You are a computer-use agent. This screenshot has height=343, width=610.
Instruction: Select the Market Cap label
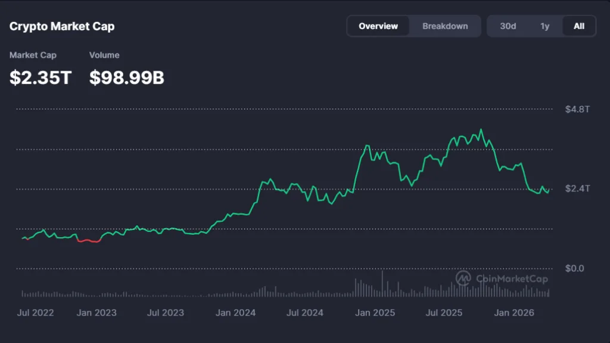pyautogui.click(x=32, y=55)
